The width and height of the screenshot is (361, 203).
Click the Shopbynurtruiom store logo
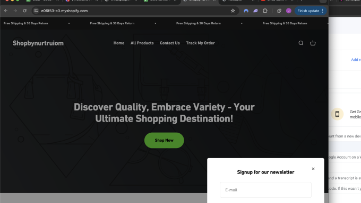coord(38,43)
